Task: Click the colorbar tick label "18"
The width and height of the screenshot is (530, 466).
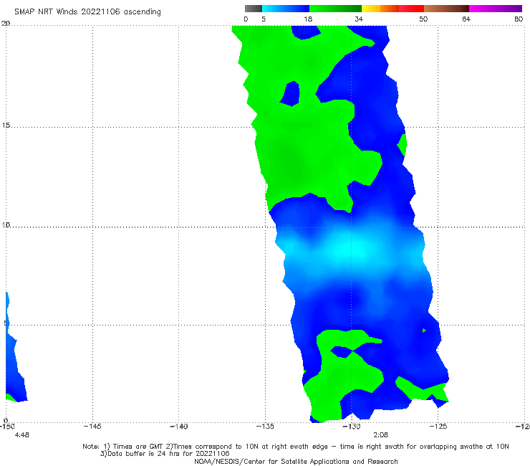Action: [308, 19]
